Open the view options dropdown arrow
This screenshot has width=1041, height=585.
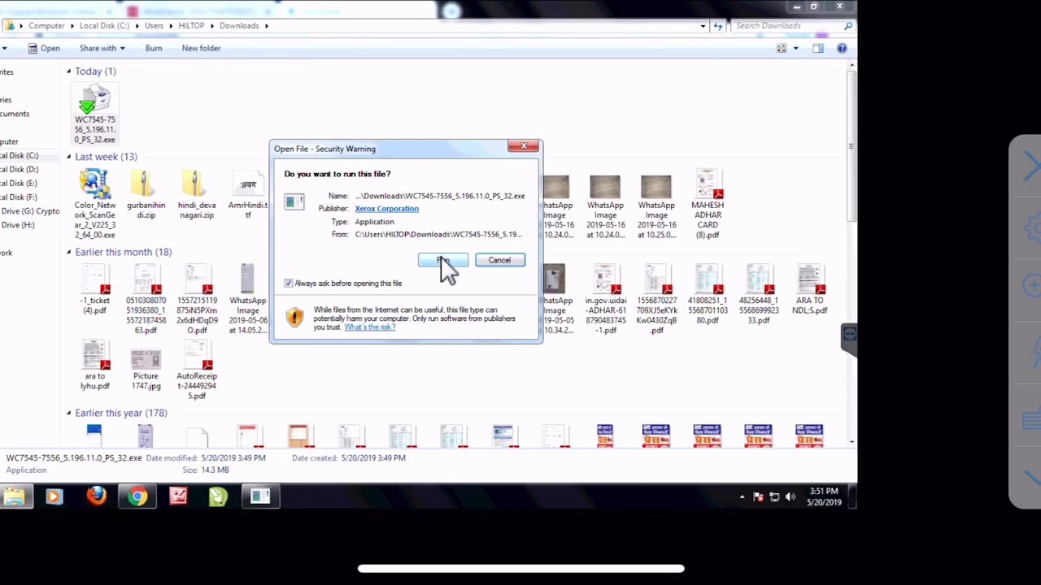click(796, 48)
